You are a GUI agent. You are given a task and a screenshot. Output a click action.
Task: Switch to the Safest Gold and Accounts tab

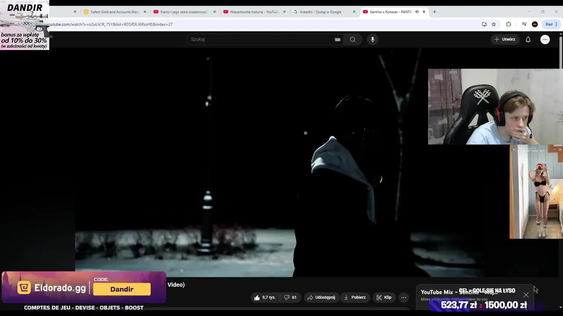114,12
